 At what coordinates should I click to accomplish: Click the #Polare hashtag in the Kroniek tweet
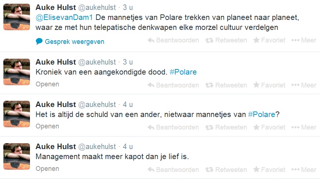(183, 72)
